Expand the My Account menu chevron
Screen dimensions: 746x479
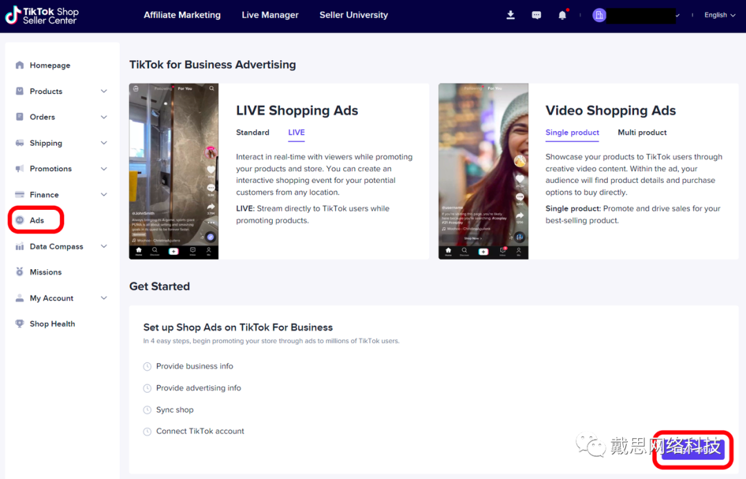tap(104, 298)
